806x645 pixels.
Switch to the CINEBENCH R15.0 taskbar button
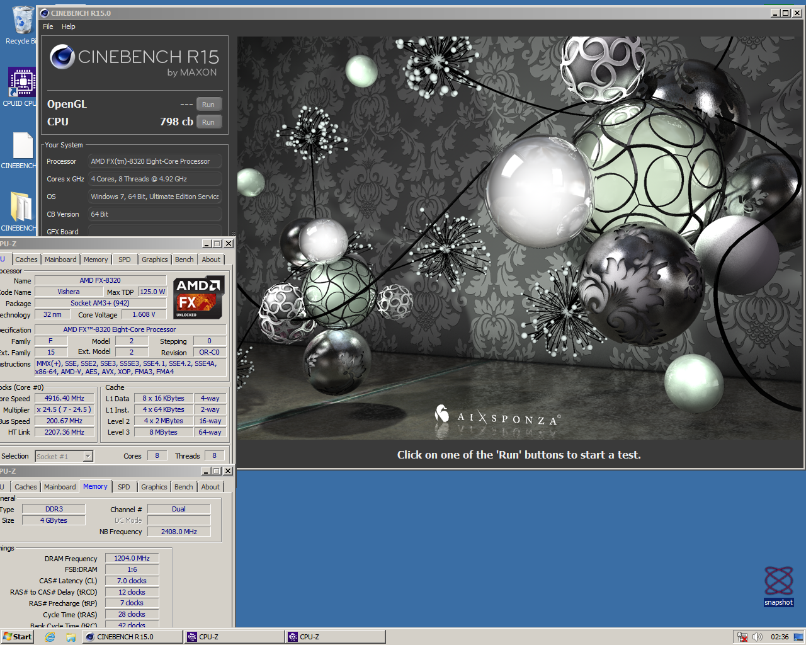pyautogui.click(x=133, y=637)
